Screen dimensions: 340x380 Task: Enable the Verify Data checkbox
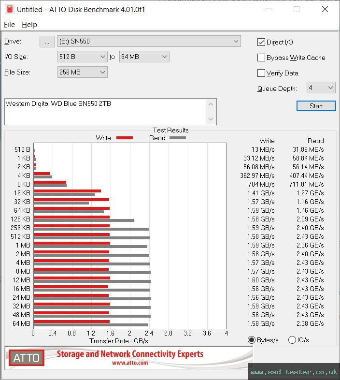(261, 73)
